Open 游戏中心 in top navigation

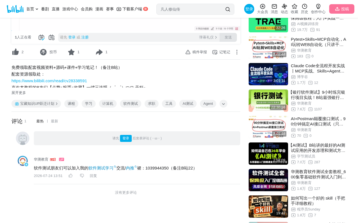pyautogui.click(x=70, y=9)
